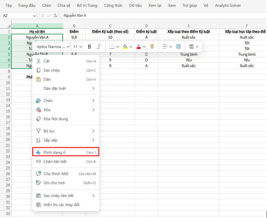Open the Chia sẻ ribbon tab

point(64,6)
